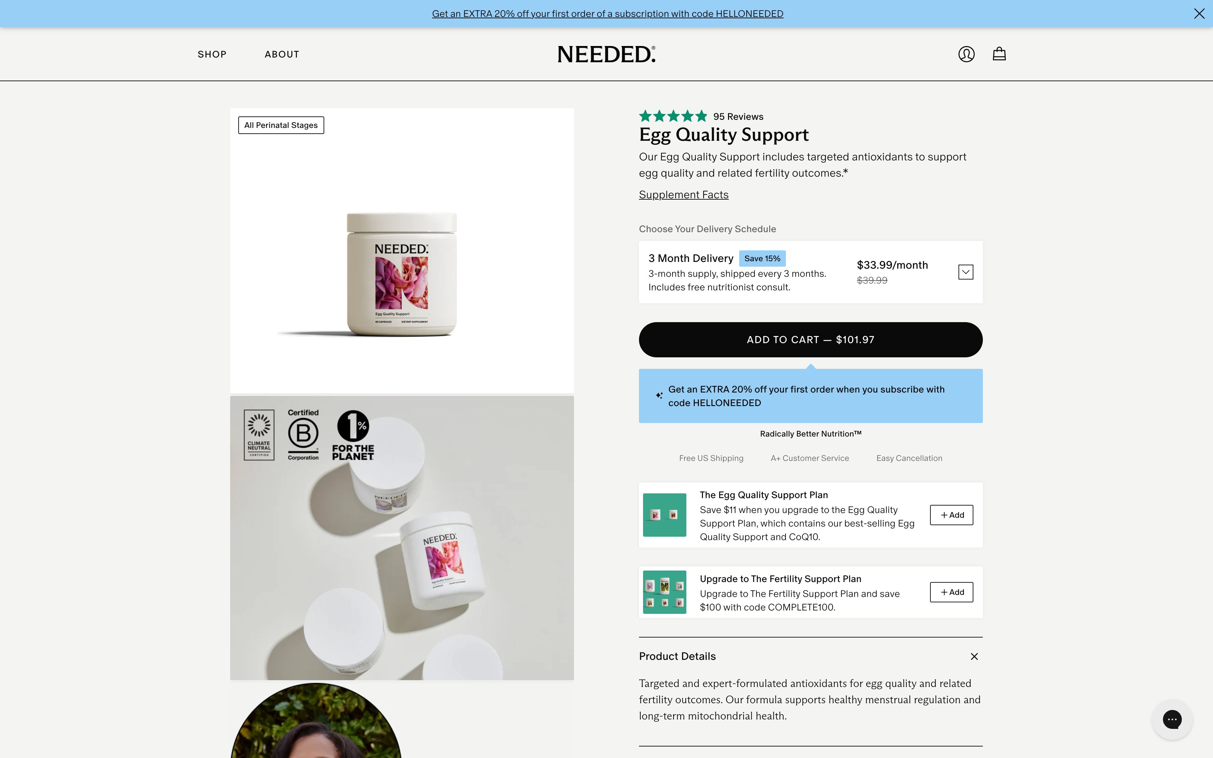Open the ABOUT menu

pos(282,54)
